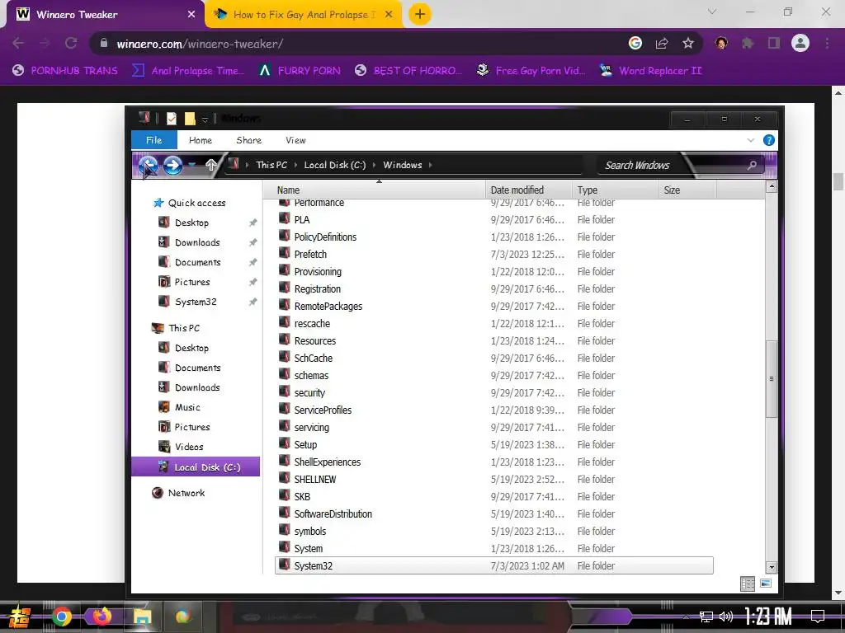Switch to large icons view at bottom right
Screen dimensions: 845x633
click(x=766, y=584)
